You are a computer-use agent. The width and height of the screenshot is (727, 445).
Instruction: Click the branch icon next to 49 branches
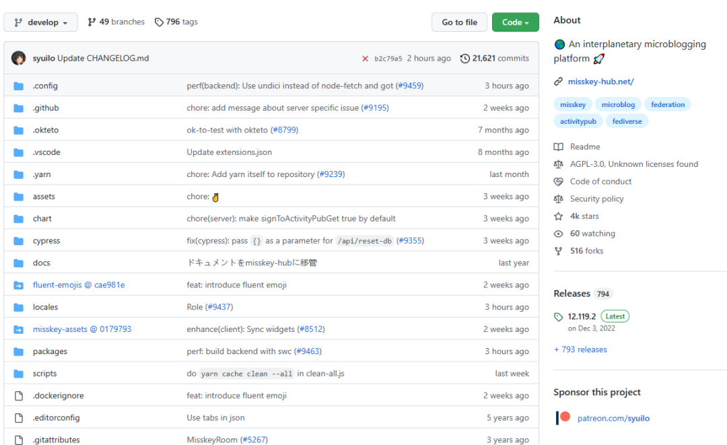[x=90, y=22]
